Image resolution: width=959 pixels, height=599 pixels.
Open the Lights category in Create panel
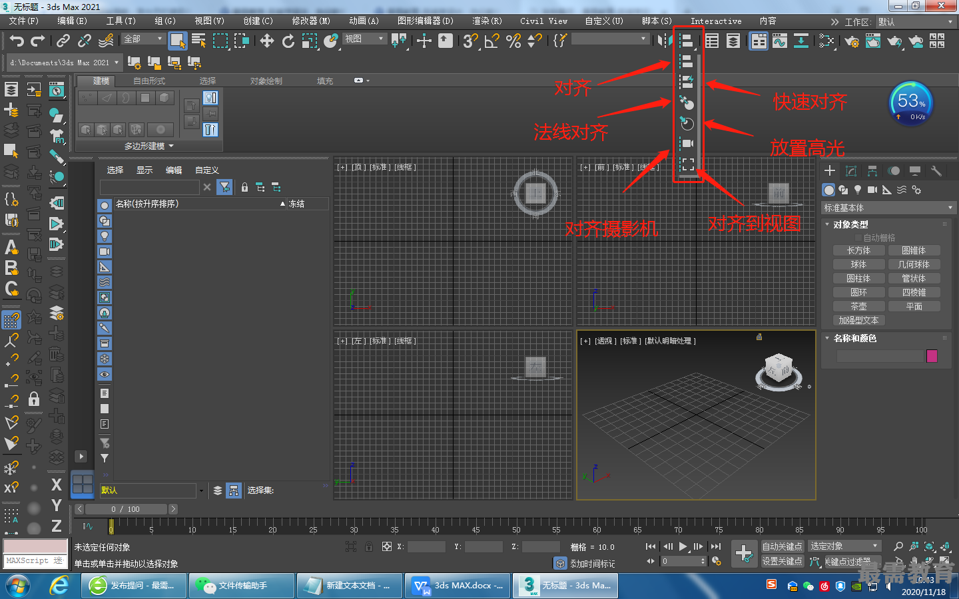(x=858, y=190)
